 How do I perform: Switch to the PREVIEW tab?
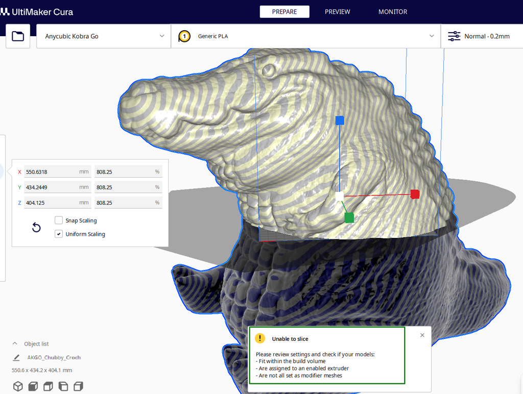click(337, 11)
